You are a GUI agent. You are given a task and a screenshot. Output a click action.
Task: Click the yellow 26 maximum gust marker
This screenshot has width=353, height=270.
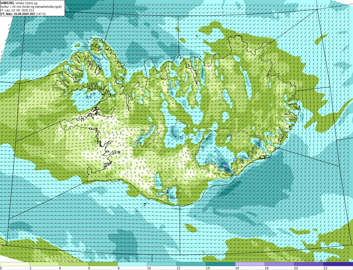click(x=229, y=175)
